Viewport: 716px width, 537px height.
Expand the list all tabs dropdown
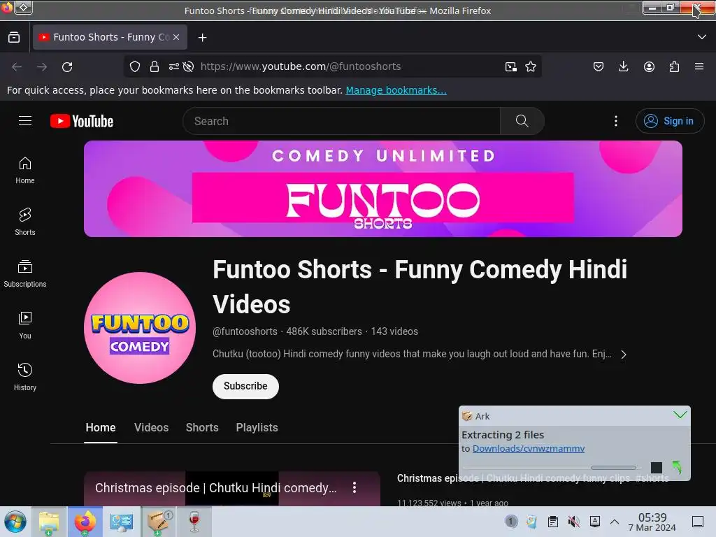[702, 37]
